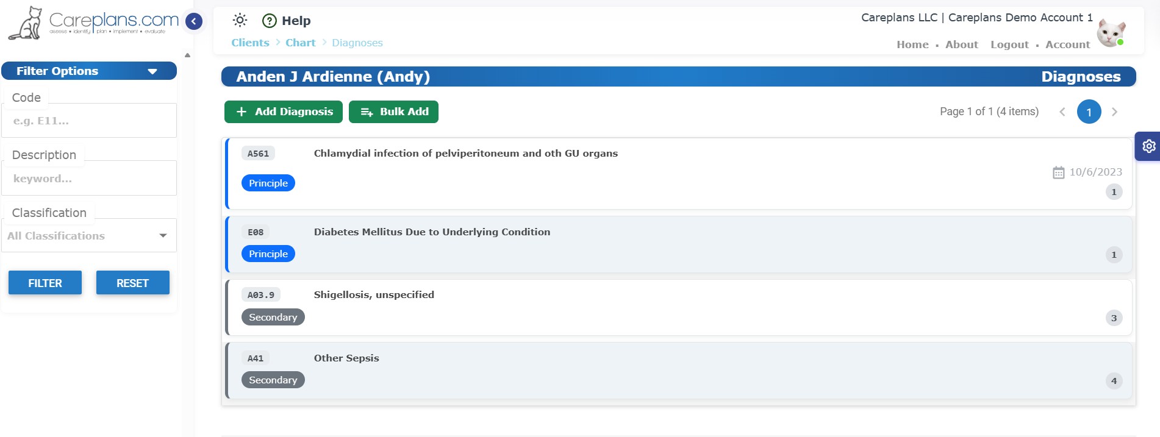Click the Code filter input
Image resolution: width=1160 pixels, height=437 pixels.
click(x=89, y=121)
